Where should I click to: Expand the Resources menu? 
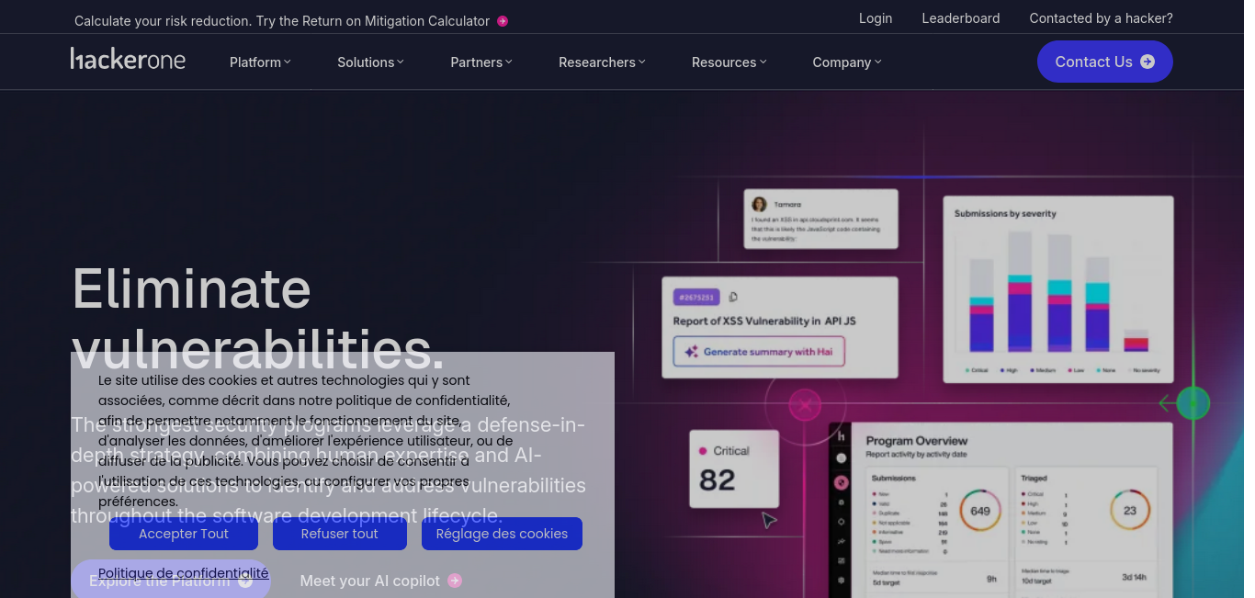pos(729,62)
